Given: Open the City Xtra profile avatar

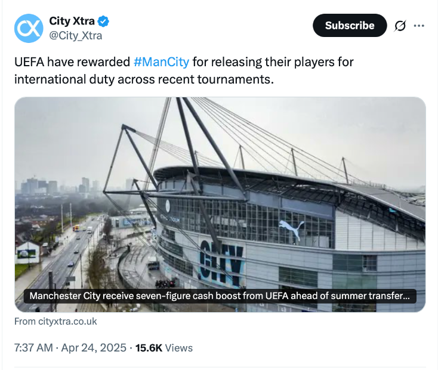Looking at the screenshot, I should [x=29, y=28].
